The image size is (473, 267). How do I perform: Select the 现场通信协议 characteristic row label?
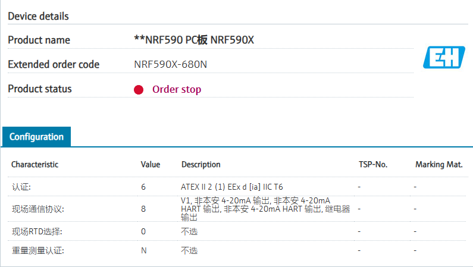point(37,209)
